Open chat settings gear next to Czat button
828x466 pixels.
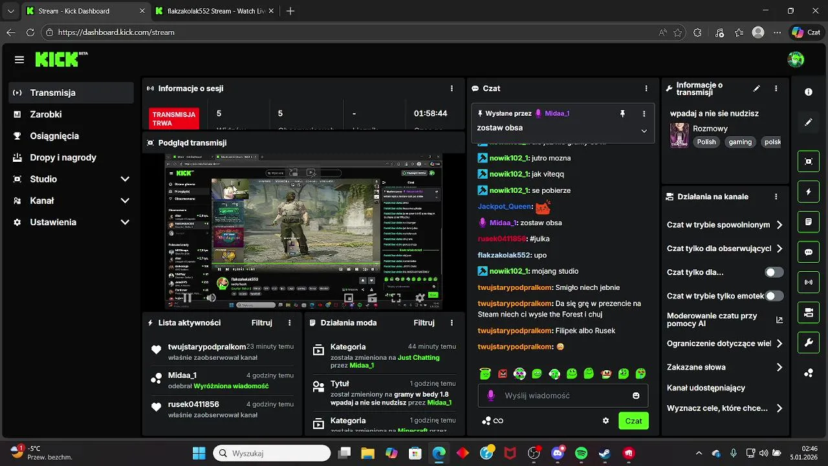[605, 421]
